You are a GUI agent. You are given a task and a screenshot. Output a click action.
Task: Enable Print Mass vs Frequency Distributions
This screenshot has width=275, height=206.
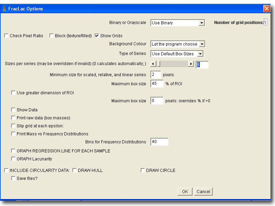[x=13, y=134]
